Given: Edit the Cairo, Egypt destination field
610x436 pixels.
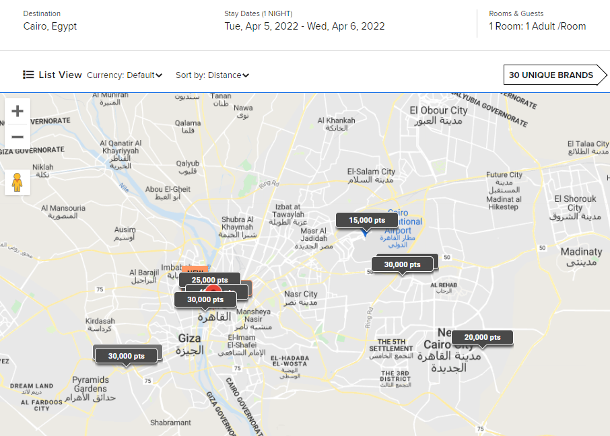Looking at the screenshot, I should pos(50,26).
